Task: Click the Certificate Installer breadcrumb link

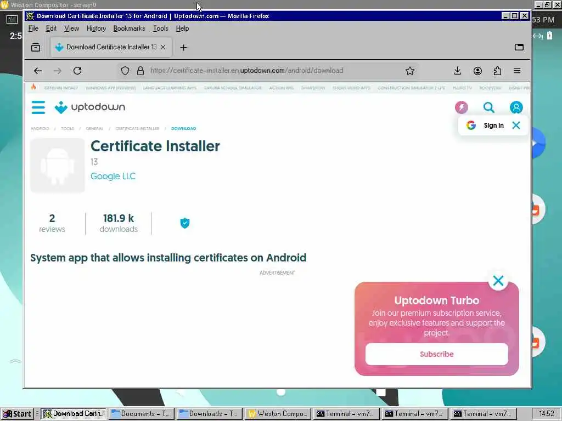Action: pos(137,128)
